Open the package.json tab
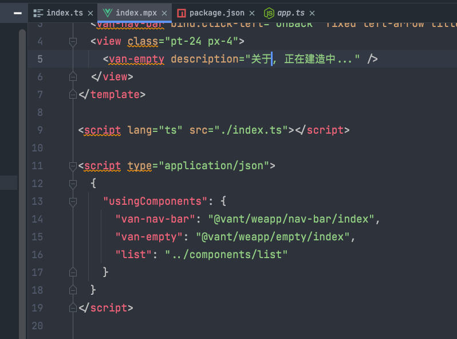 coord(217,13)
